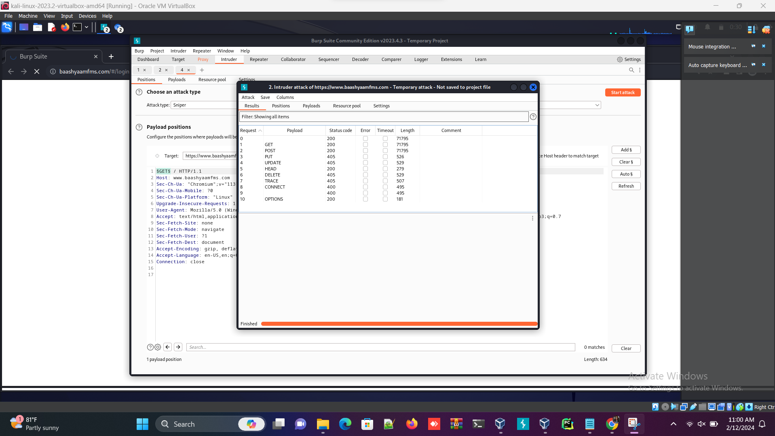The width and height of the screenshot is (775, 436).
Task: Open the filter help question mark icon
Action: [533, 117]
